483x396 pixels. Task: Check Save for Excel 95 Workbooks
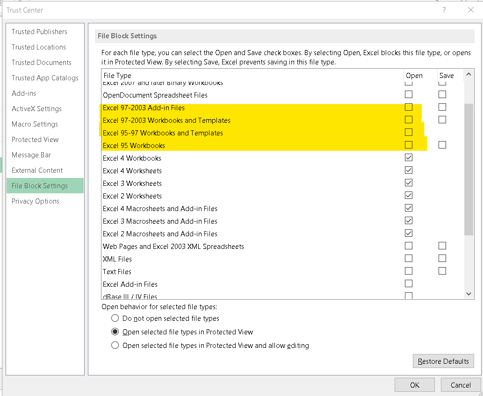click(x=442, y=145)
